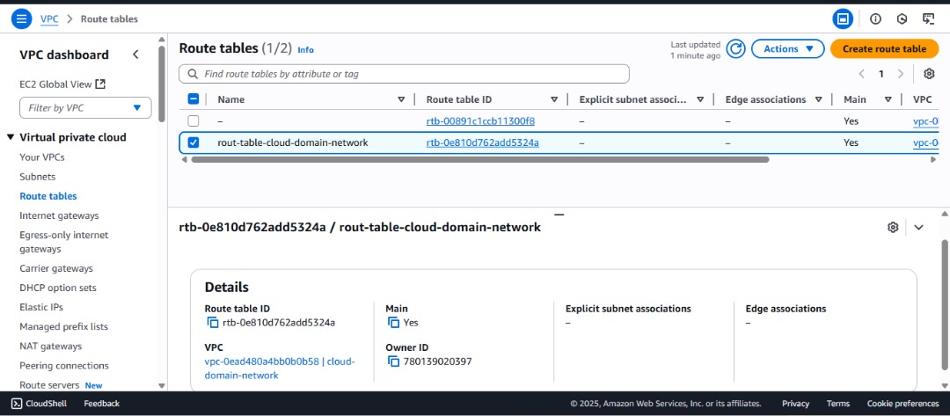Click the CloudShell icon in footer
This screenshot has height=416, width=950.
click(x=17, y=404)
